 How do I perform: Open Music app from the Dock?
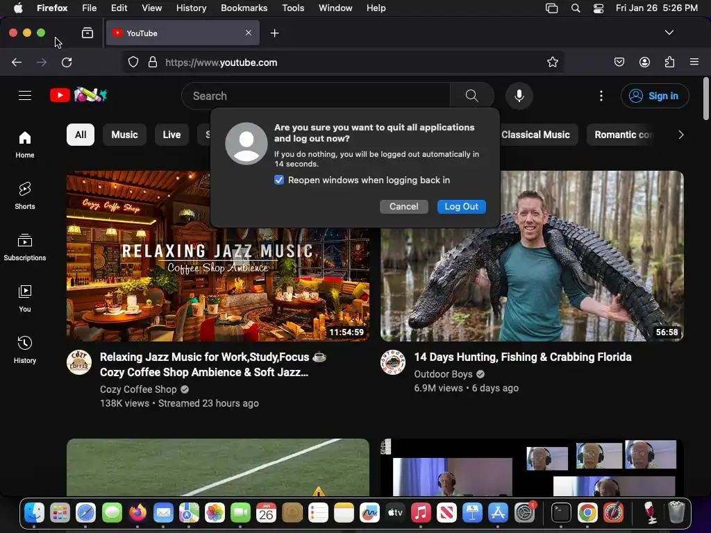pos(421,513)
